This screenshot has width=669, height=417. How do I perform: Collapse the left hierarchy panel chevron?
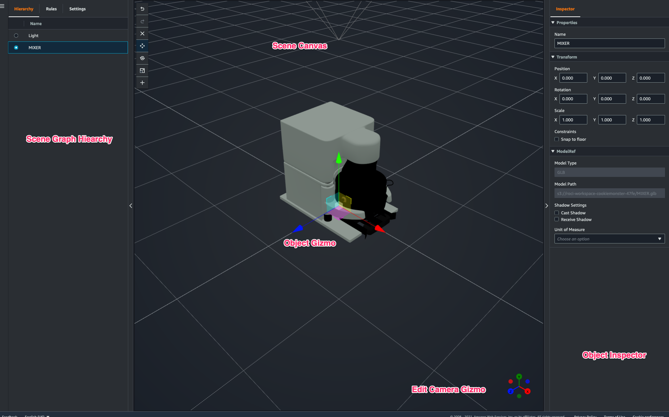[131, 206]
